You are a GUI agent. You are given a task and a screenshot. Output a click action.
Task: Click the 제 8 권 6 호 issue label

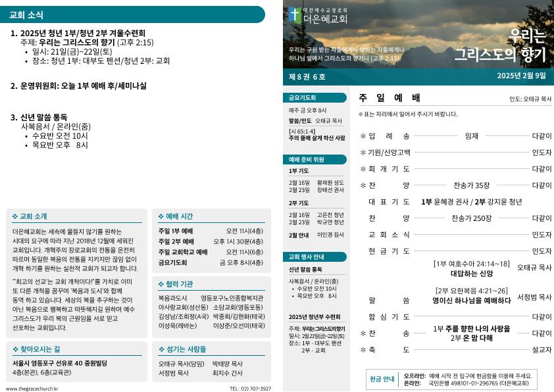307,76
